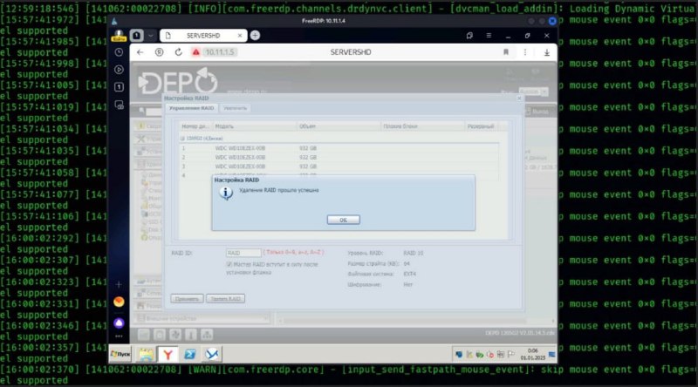
Task: Bookmark the page with the bookmark icon
Action: (x=506, y=52)
